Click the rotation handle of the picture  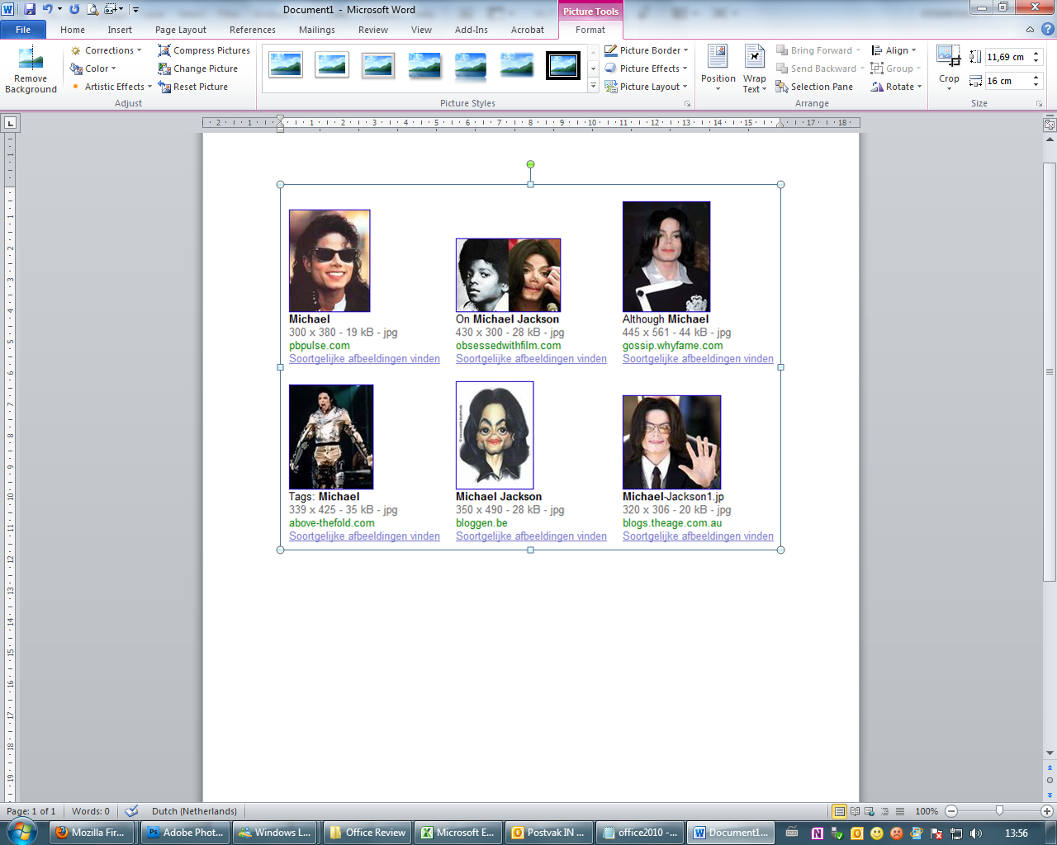point(530,164)
